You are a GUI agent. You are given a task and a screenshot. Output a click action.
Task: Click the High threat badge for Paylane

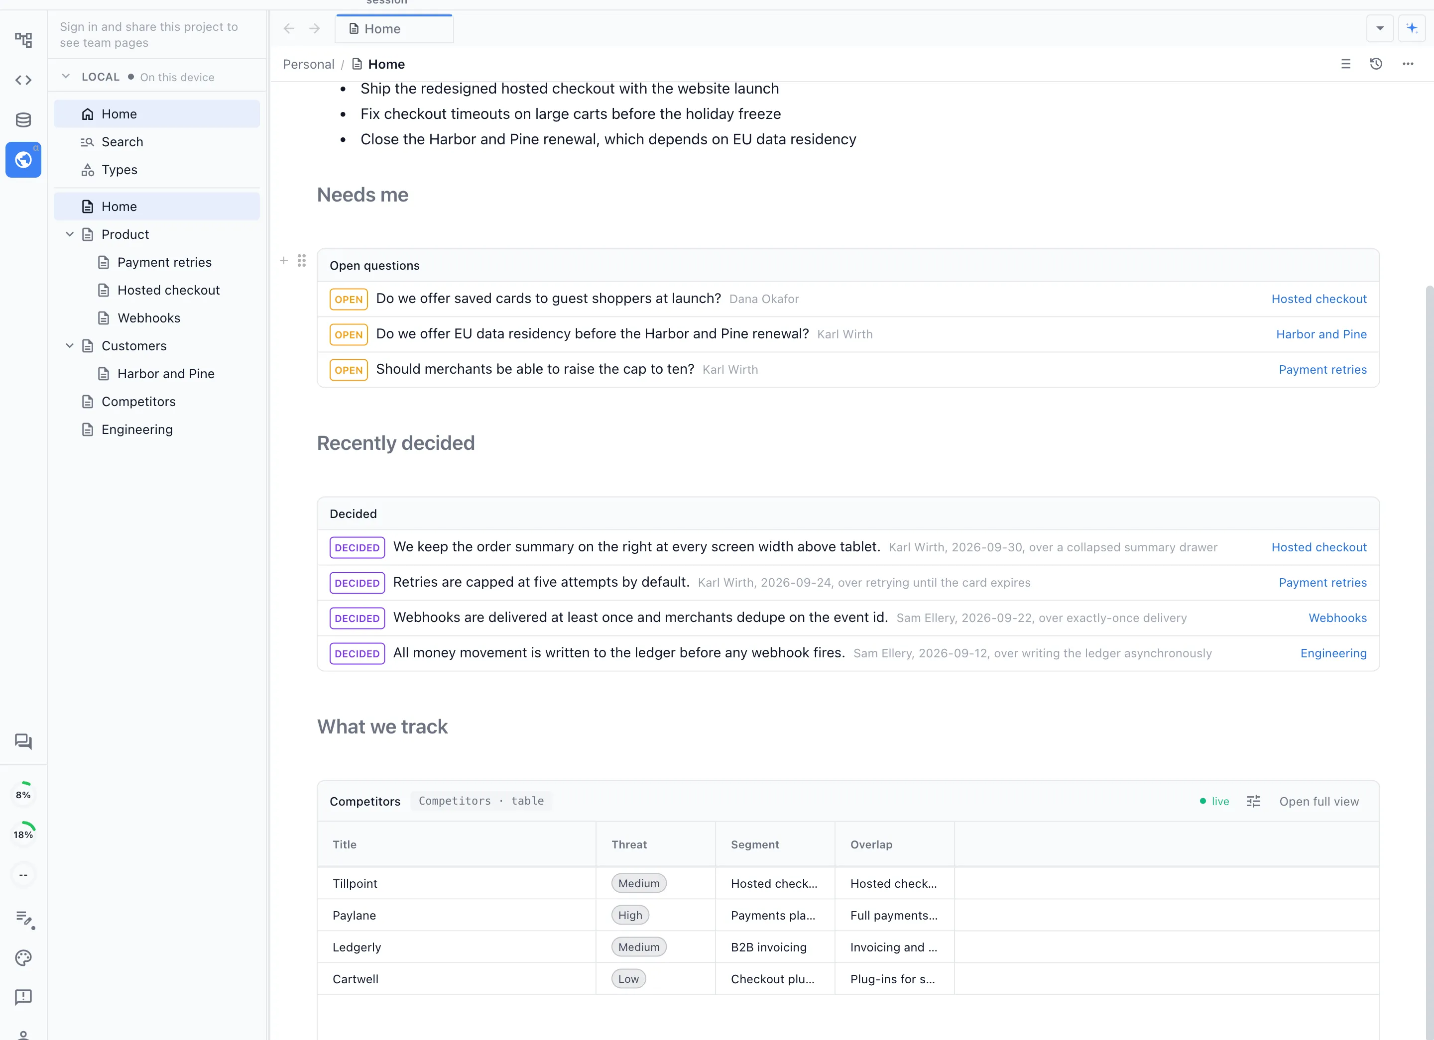[630, 916]
